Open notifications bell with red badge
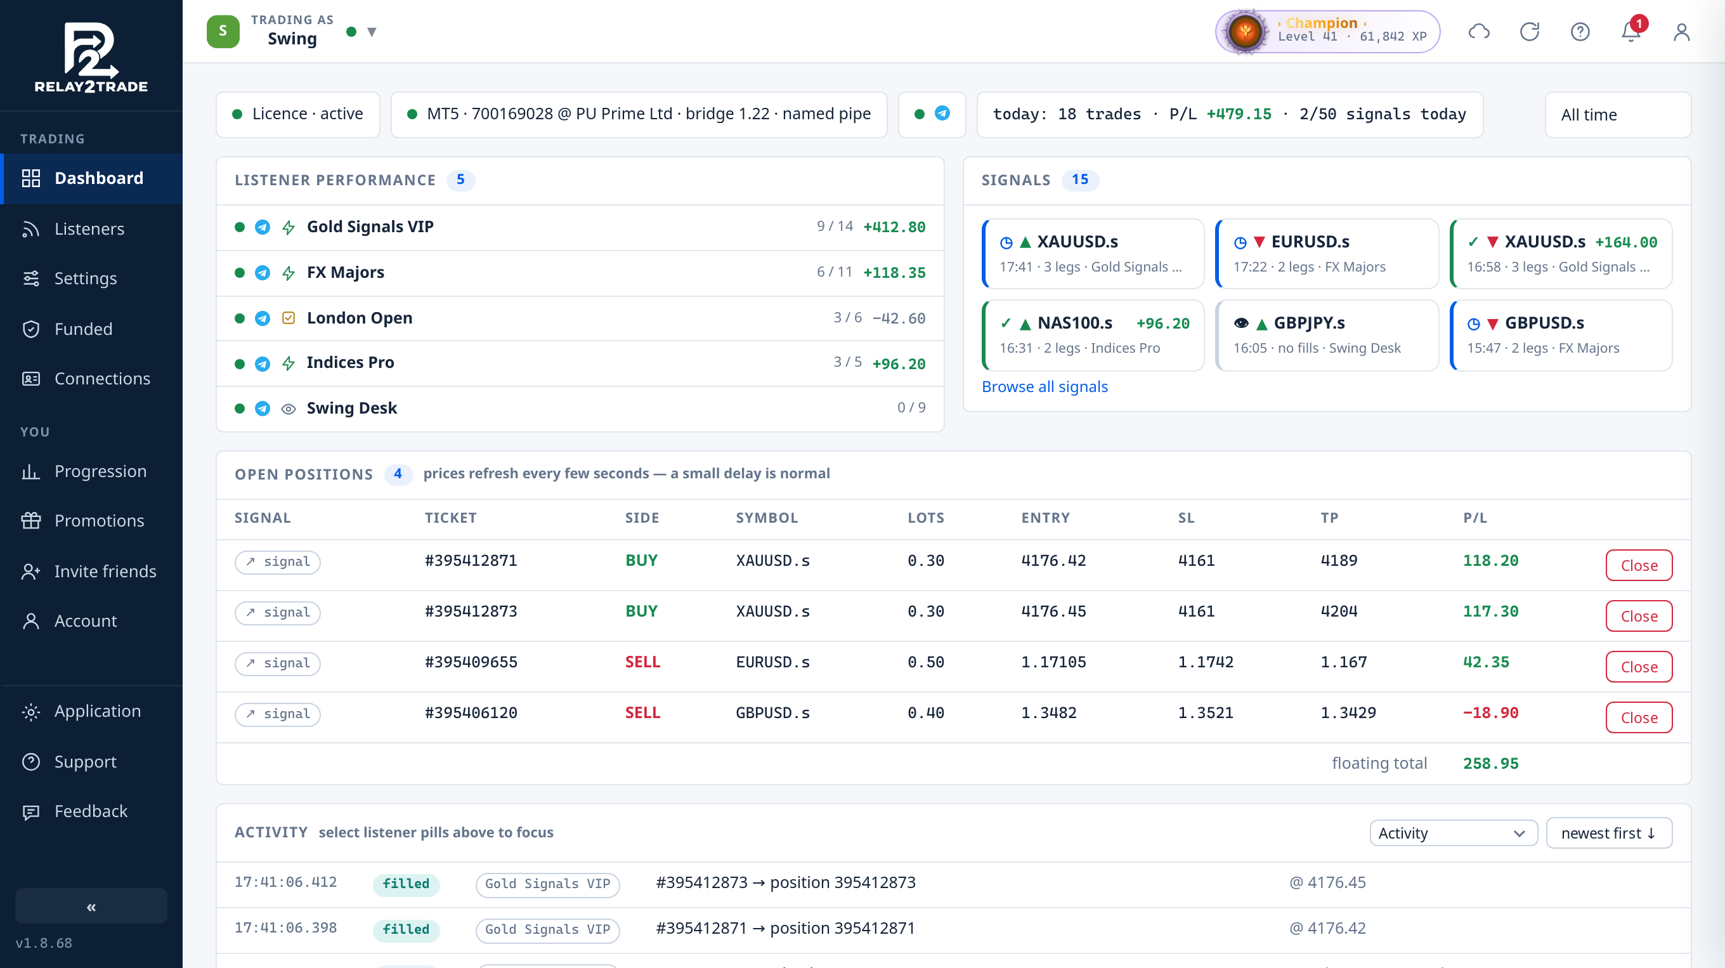The height and width of the screenshot is (968, 1725). pos(1631,32)
